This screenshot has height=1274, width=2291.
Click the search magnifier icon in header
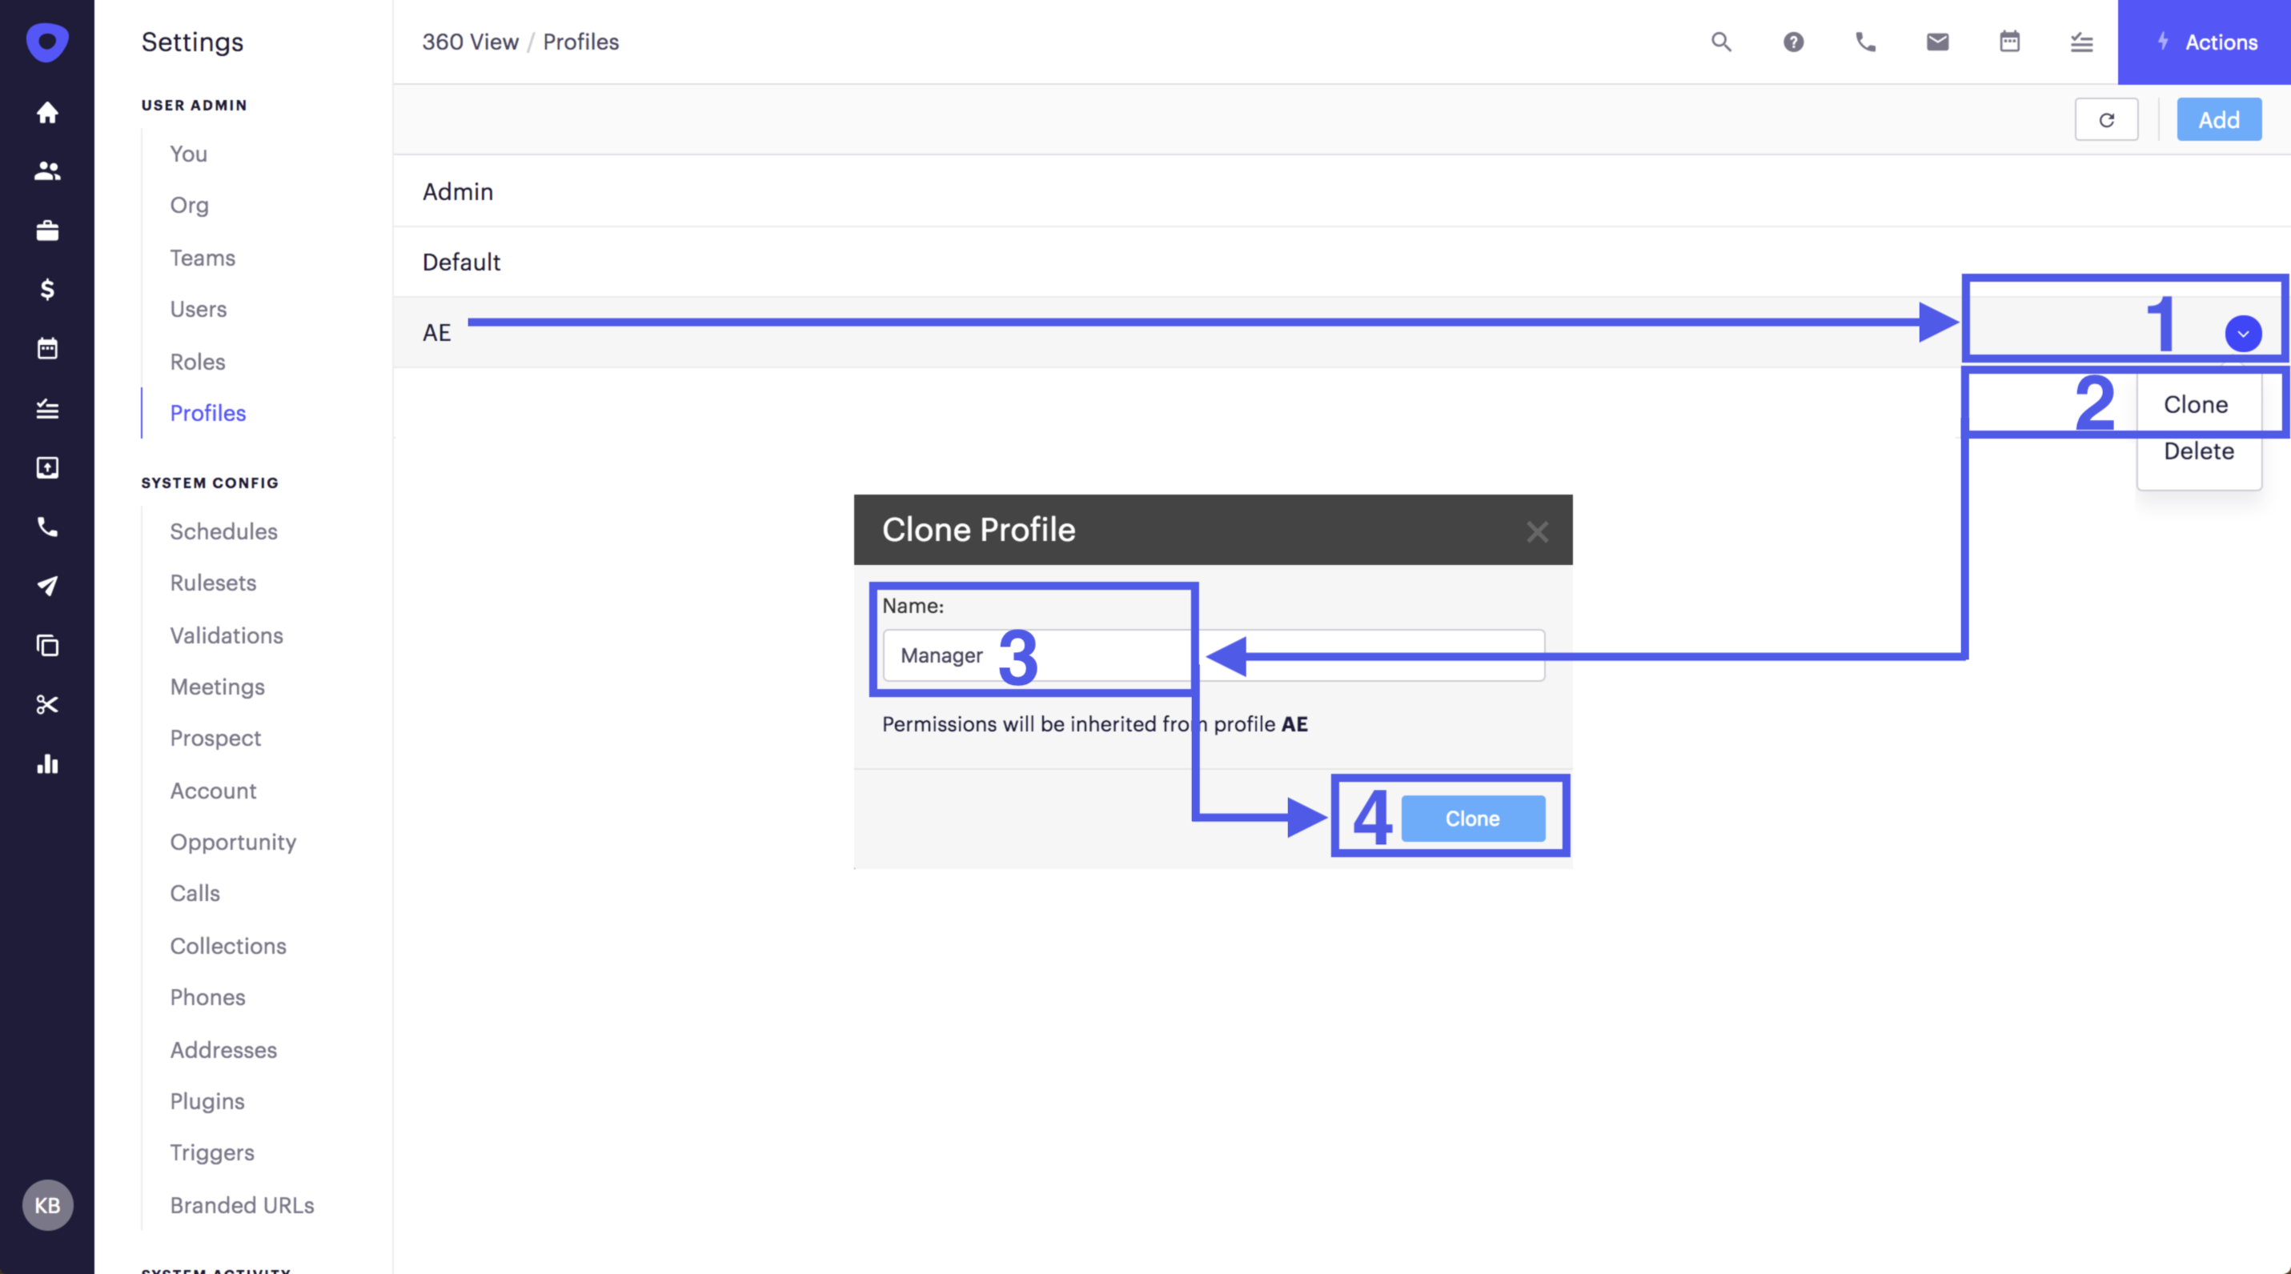tap(1721, 42)
